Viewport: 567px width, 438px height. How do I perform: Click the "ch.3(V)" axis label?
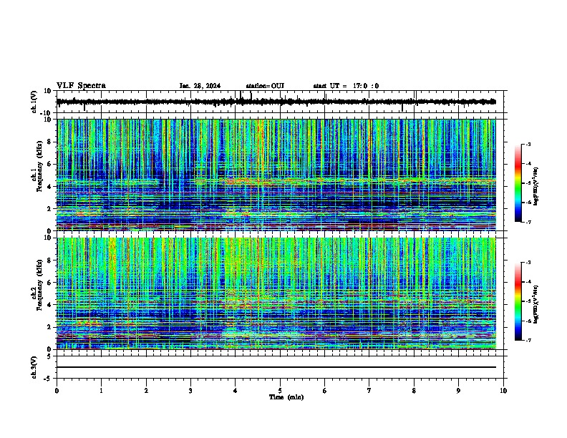(34, 367)
